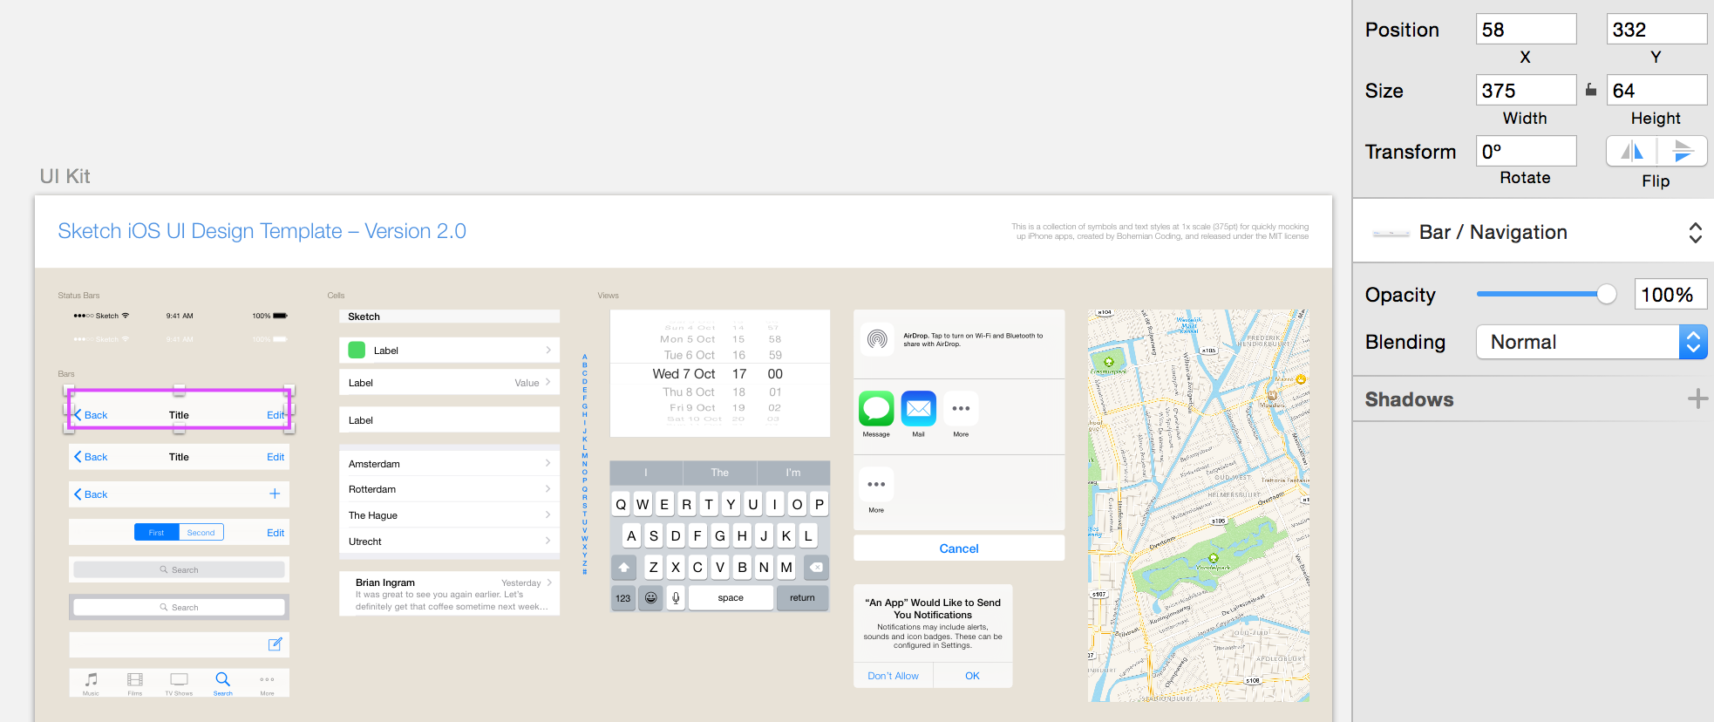Viewport: 1714px width, 722px height.
Task: Click Edit in the selected navigation bar
Action: pos(275,415)
